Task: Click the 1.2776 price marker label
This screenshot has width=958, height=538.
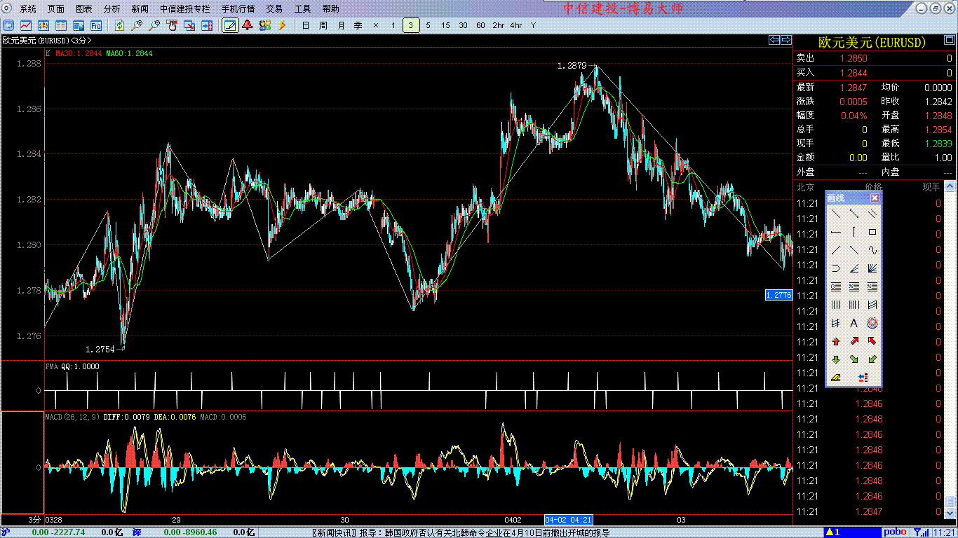Action: [x=778, y=295]
